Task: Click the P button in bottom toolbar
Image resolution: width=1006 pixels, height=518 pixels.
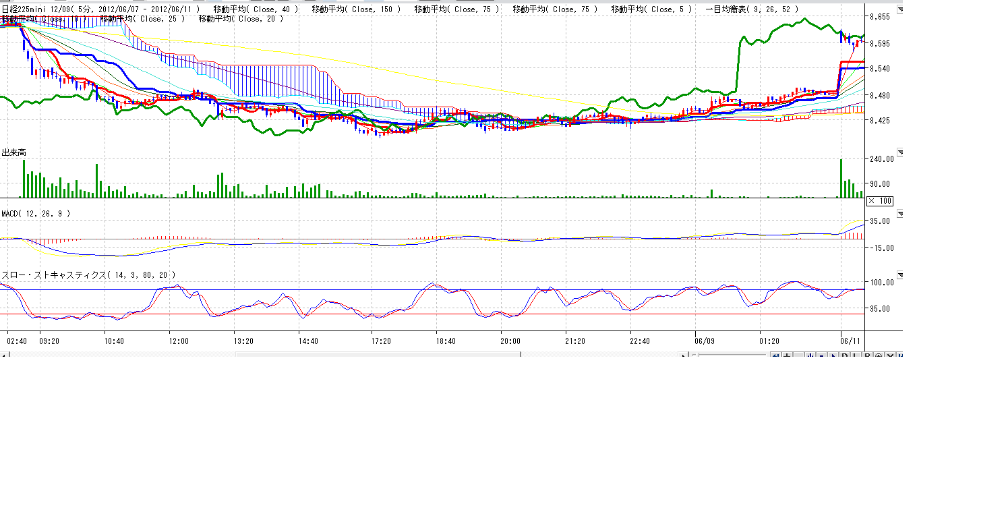Action: click(x=868, y=355)
